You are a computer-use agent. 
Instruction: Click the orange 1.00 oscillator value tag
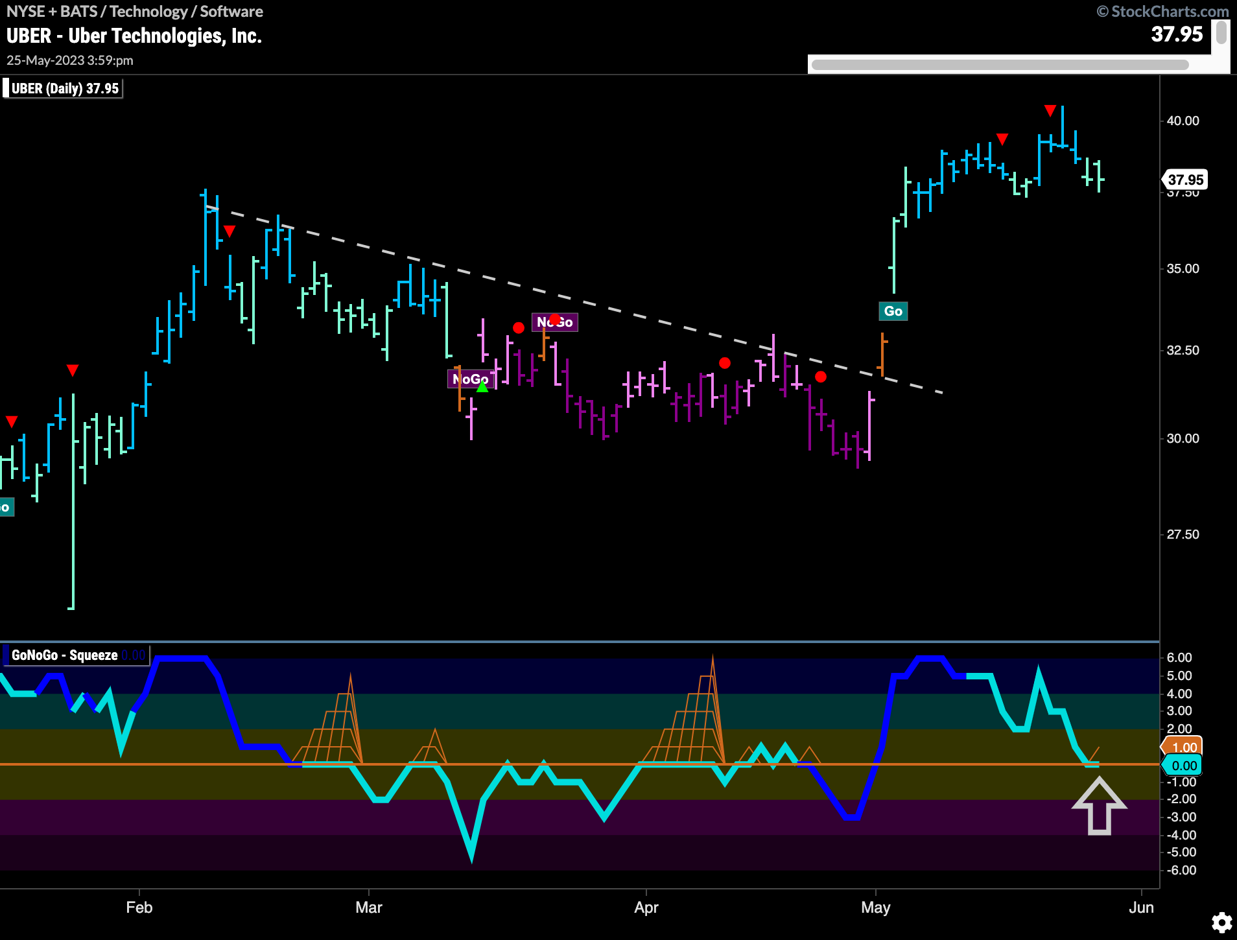tap(1183, 747)
